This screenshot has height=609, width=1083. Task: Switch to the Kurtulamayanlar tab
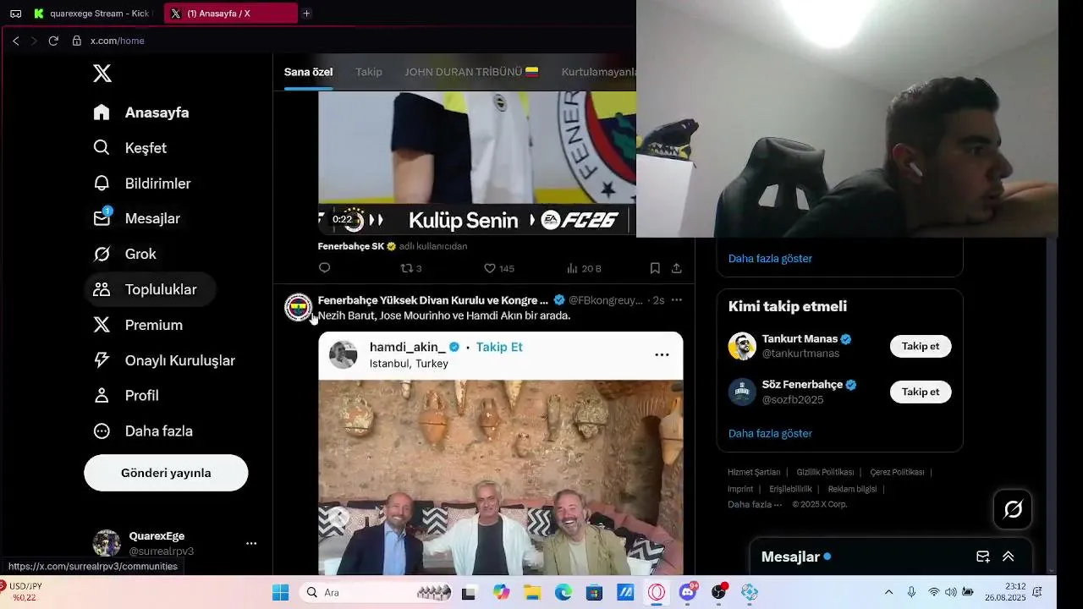click(598, 72)
